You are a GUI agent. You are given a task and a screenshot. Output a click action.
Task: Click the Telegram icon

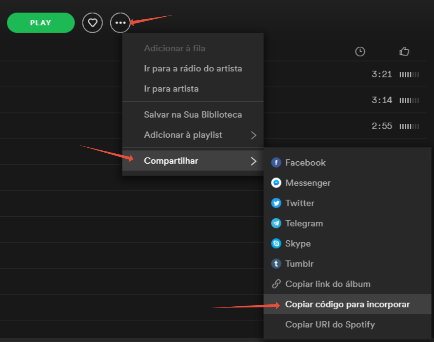(276, 223)
